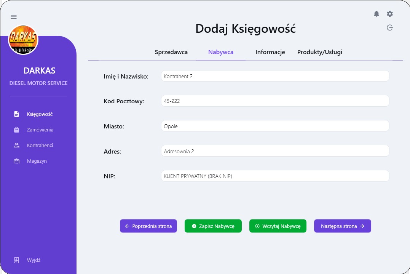Switch to the Produkty/Usługi tab
Viewport: 410px width, 274px height.
point(319,52)
